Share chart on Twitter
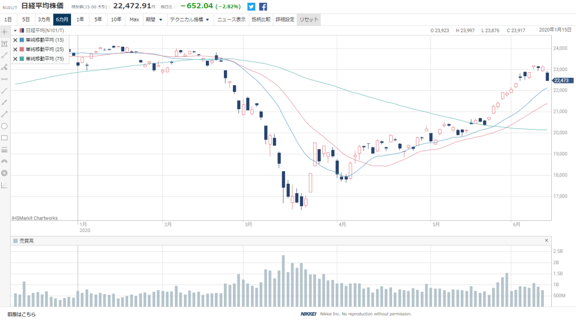Image resolution: width=576 pixels, height=320 pixels. click(x=251, y=7)
